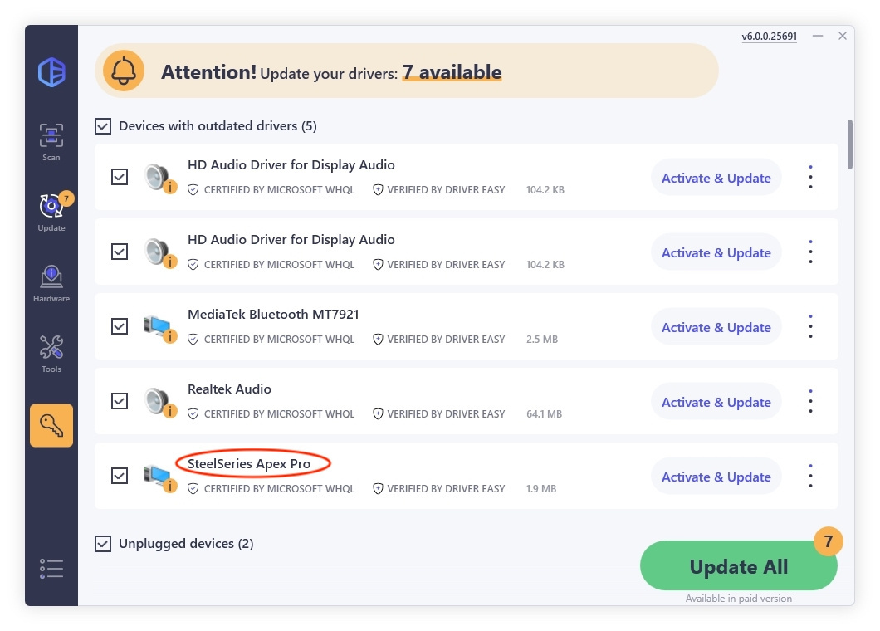The height and width of the screenshot is (631, 880).
Task: Click the green Update All button
Action: 739,566
